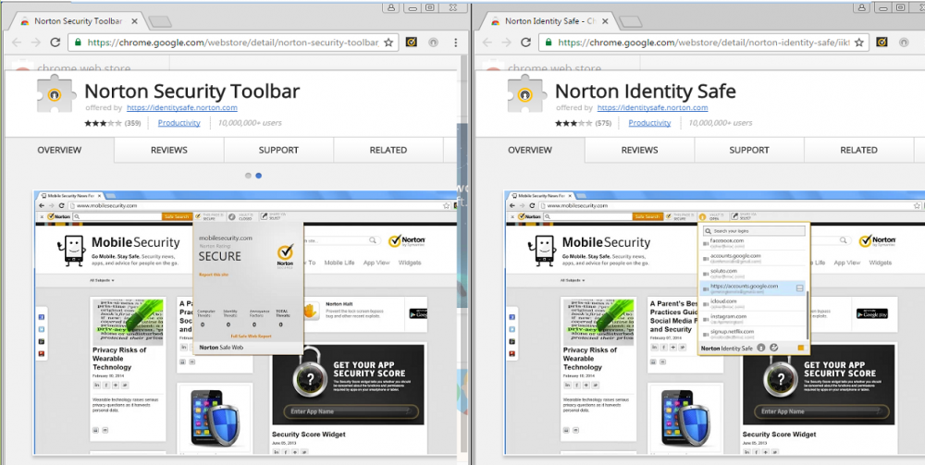Image resolution: width=925 pixels, height=465 pixels.
Task: Open Productivity category link for Norton Identity Safe
Action: click(650, 123)
